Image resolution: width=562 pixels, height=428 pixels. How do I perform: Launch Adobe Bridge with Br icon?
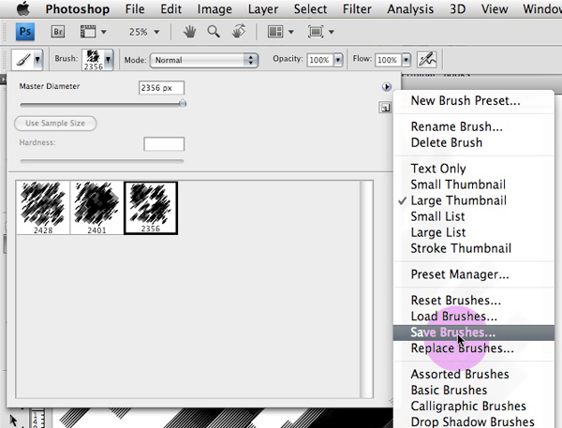(58, 32)
